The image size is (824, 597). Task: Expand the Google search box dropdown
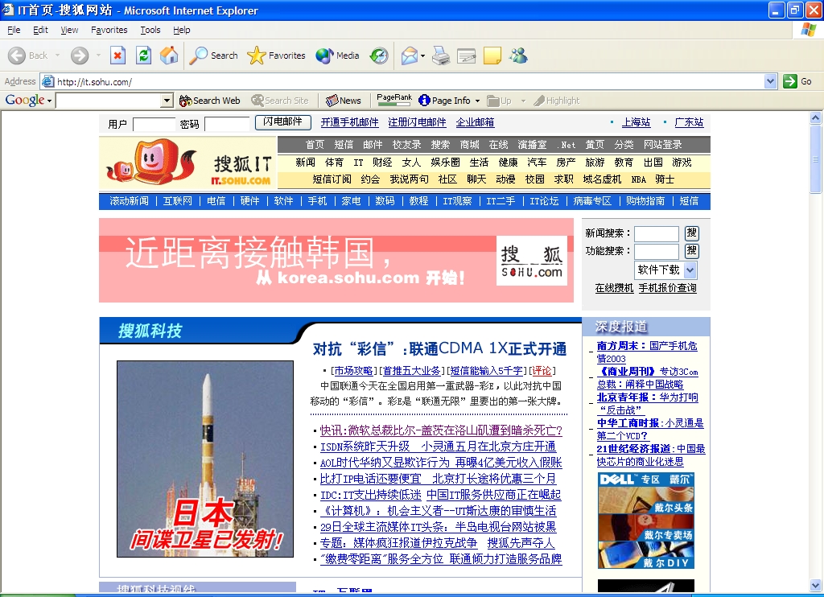(167, 101)
